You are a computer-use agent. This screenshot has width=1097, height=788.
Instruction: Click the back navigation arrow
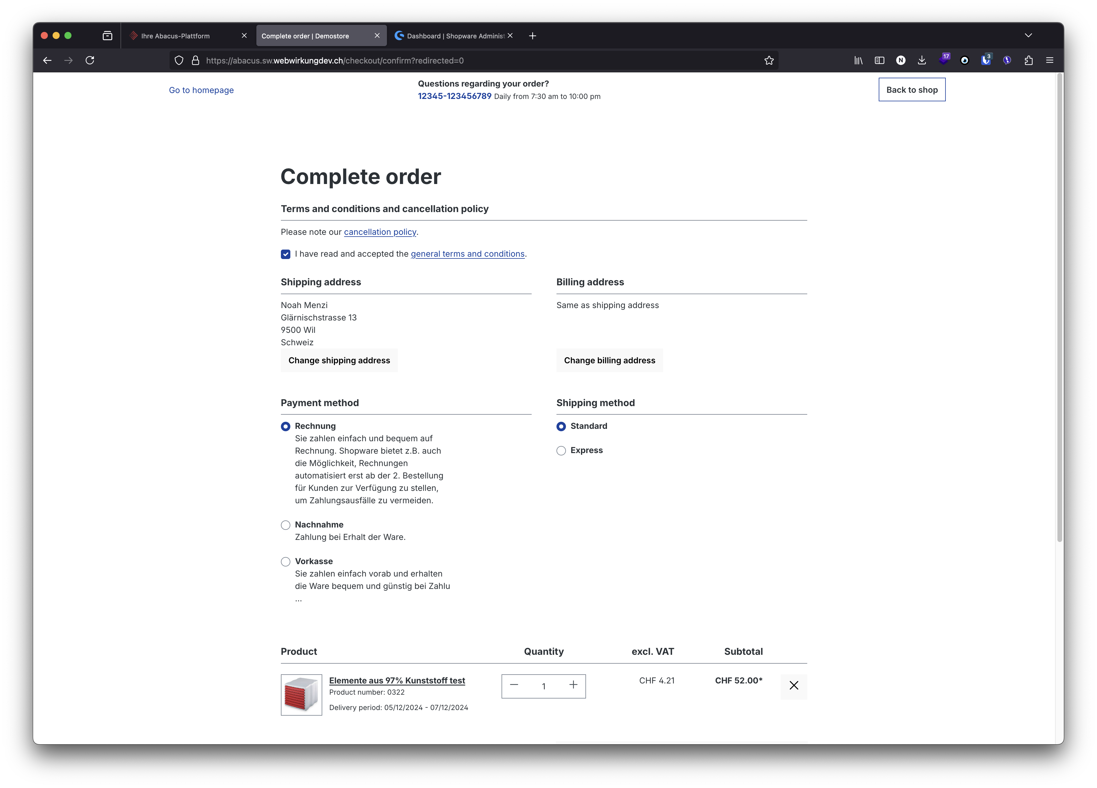47,61
